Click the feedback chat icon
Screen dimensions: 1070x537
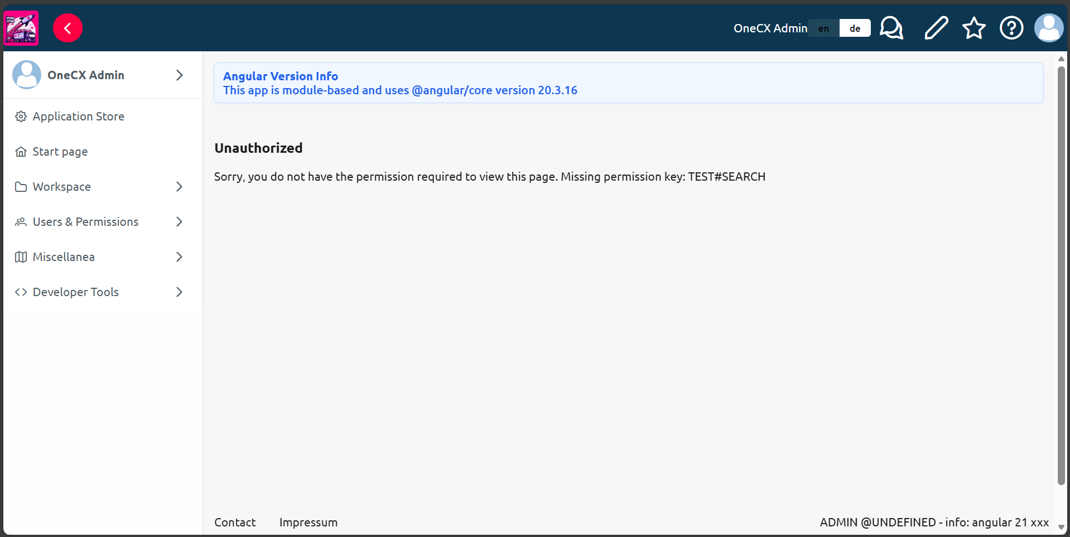[891, 28]
